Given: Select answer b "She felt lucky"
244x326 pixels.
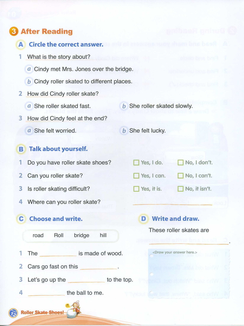Looking at the screenshot, I should point(124,131).
